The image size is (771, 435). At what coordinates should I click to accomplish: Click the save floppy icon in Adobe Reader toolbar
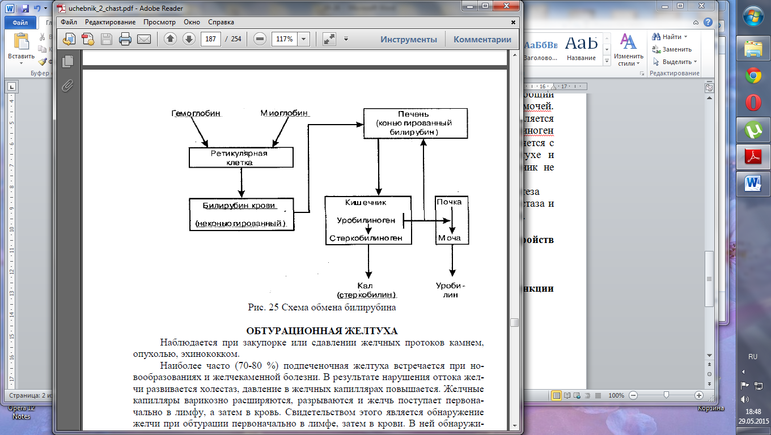[107, 39]
